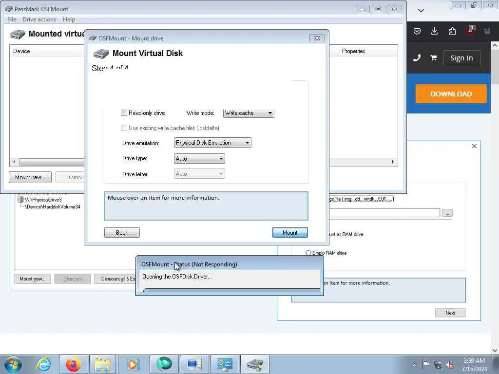Viewport: 499px width, 374px height.
Task: Click Mount new... in the browser page image
Action: click(x=33, y=279)
